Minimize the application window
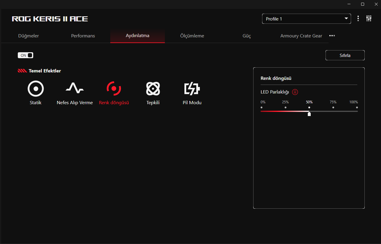The height and width of the screenshot is (244, 381). [349, 4]
